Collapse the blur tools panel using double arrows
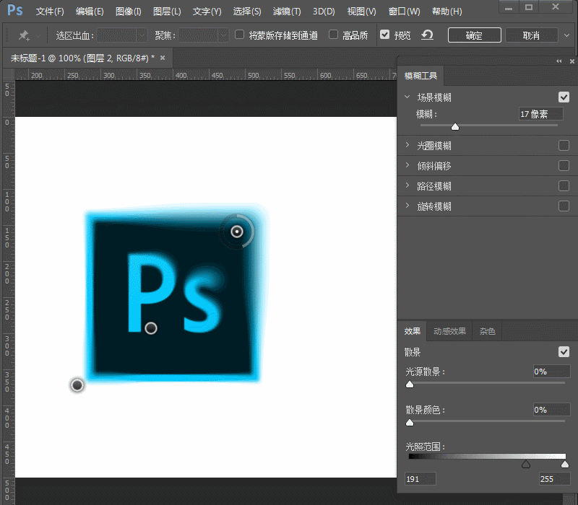The width and height of the screenshot is (578, 505). coord(558,61)
